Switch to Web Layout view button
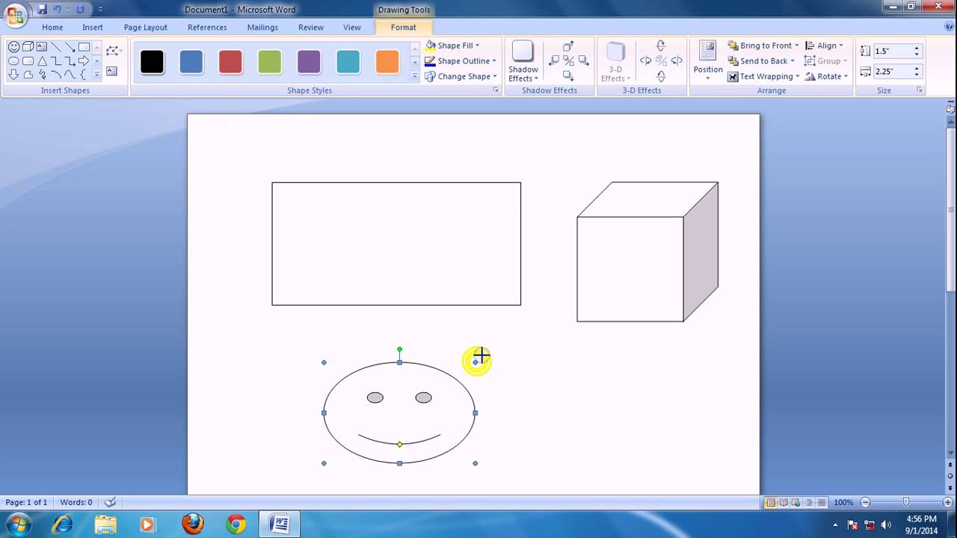957x538 pixels. click(796, 503)
